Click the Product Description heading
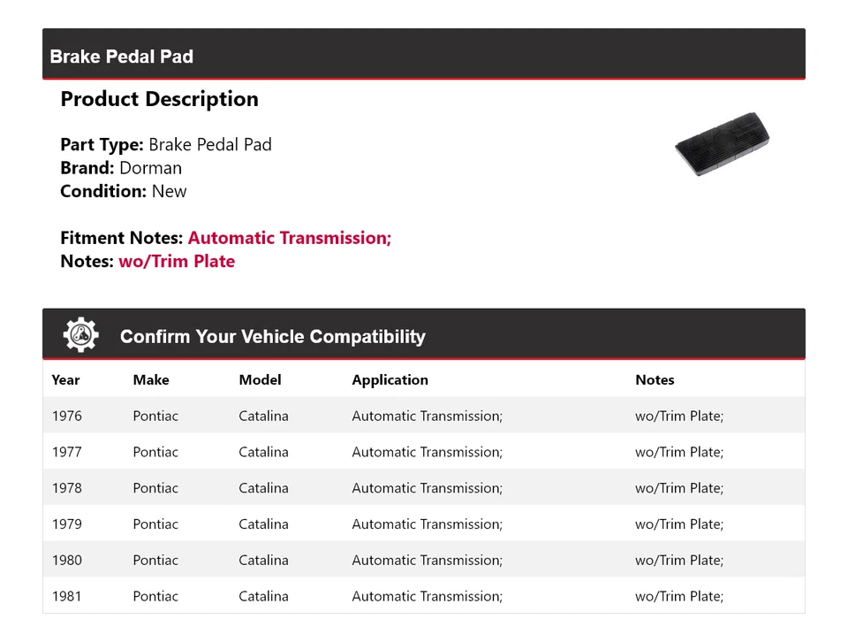The image size is (848, 642). point(159,99)
